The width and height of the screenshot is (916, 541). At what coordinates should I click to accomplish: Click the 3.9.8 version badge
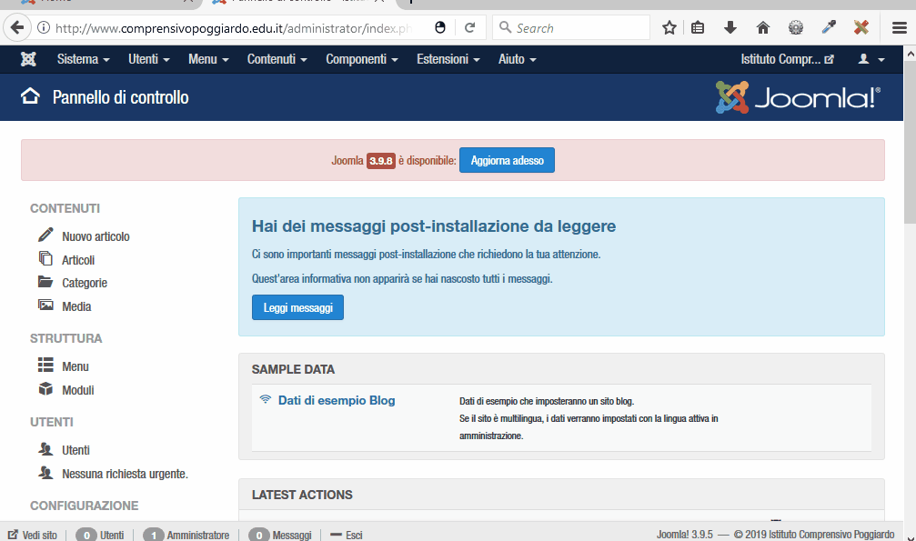(381, 161)
